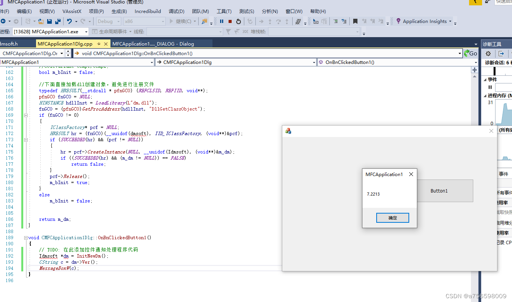Toggle bookmark with the bookmark icon

356,21
